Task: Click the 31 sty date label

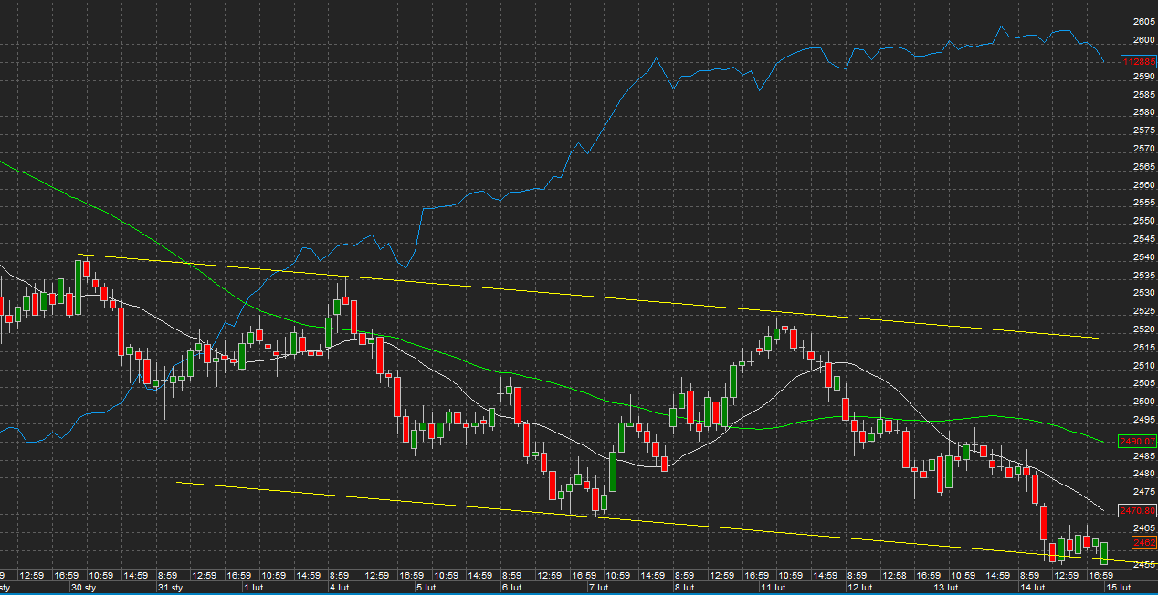Action: click(170, 588)
